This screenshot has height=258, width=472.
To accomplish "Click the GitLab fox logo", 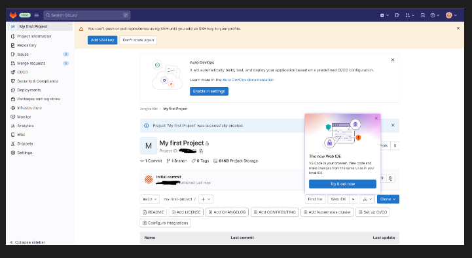I will [13, 15].
